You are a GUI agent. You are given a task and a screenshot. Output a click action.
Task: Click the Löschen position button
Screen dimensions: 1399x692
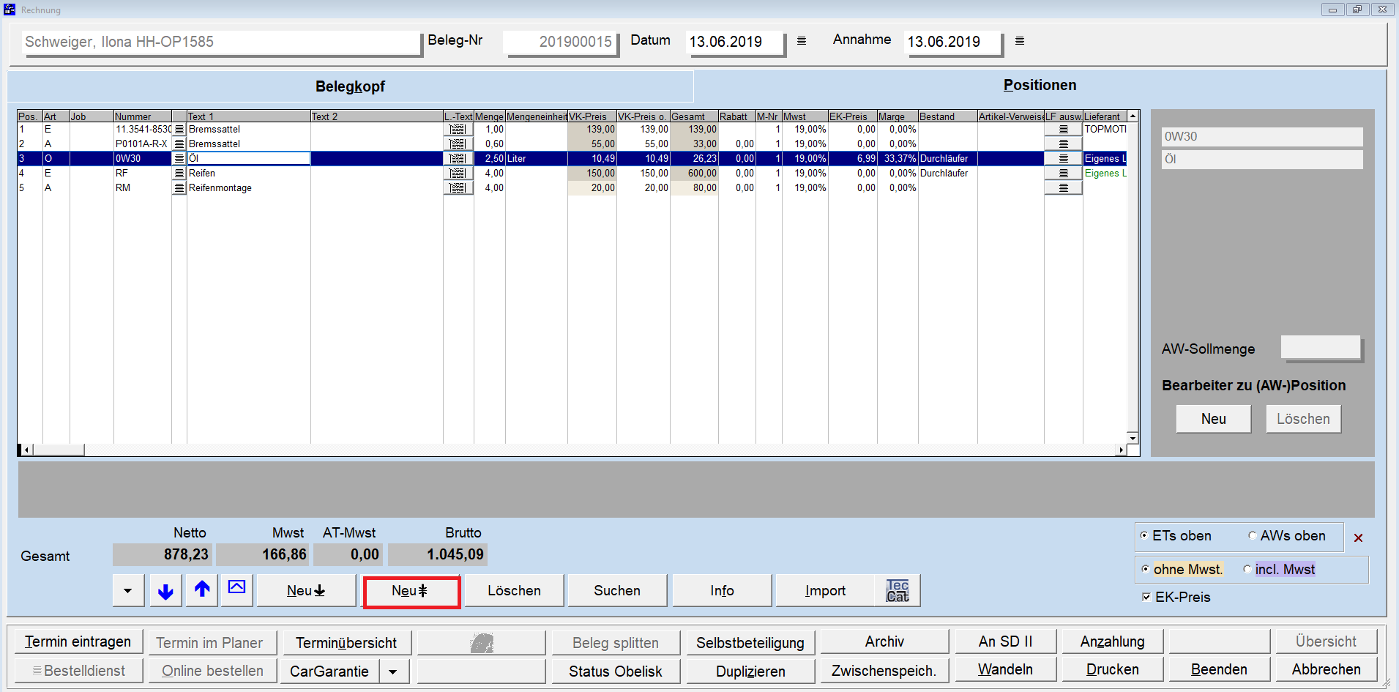514,590
